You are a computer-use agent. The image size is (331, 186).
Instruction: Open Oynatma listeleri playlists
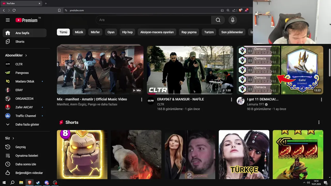[x=25, y=156]
